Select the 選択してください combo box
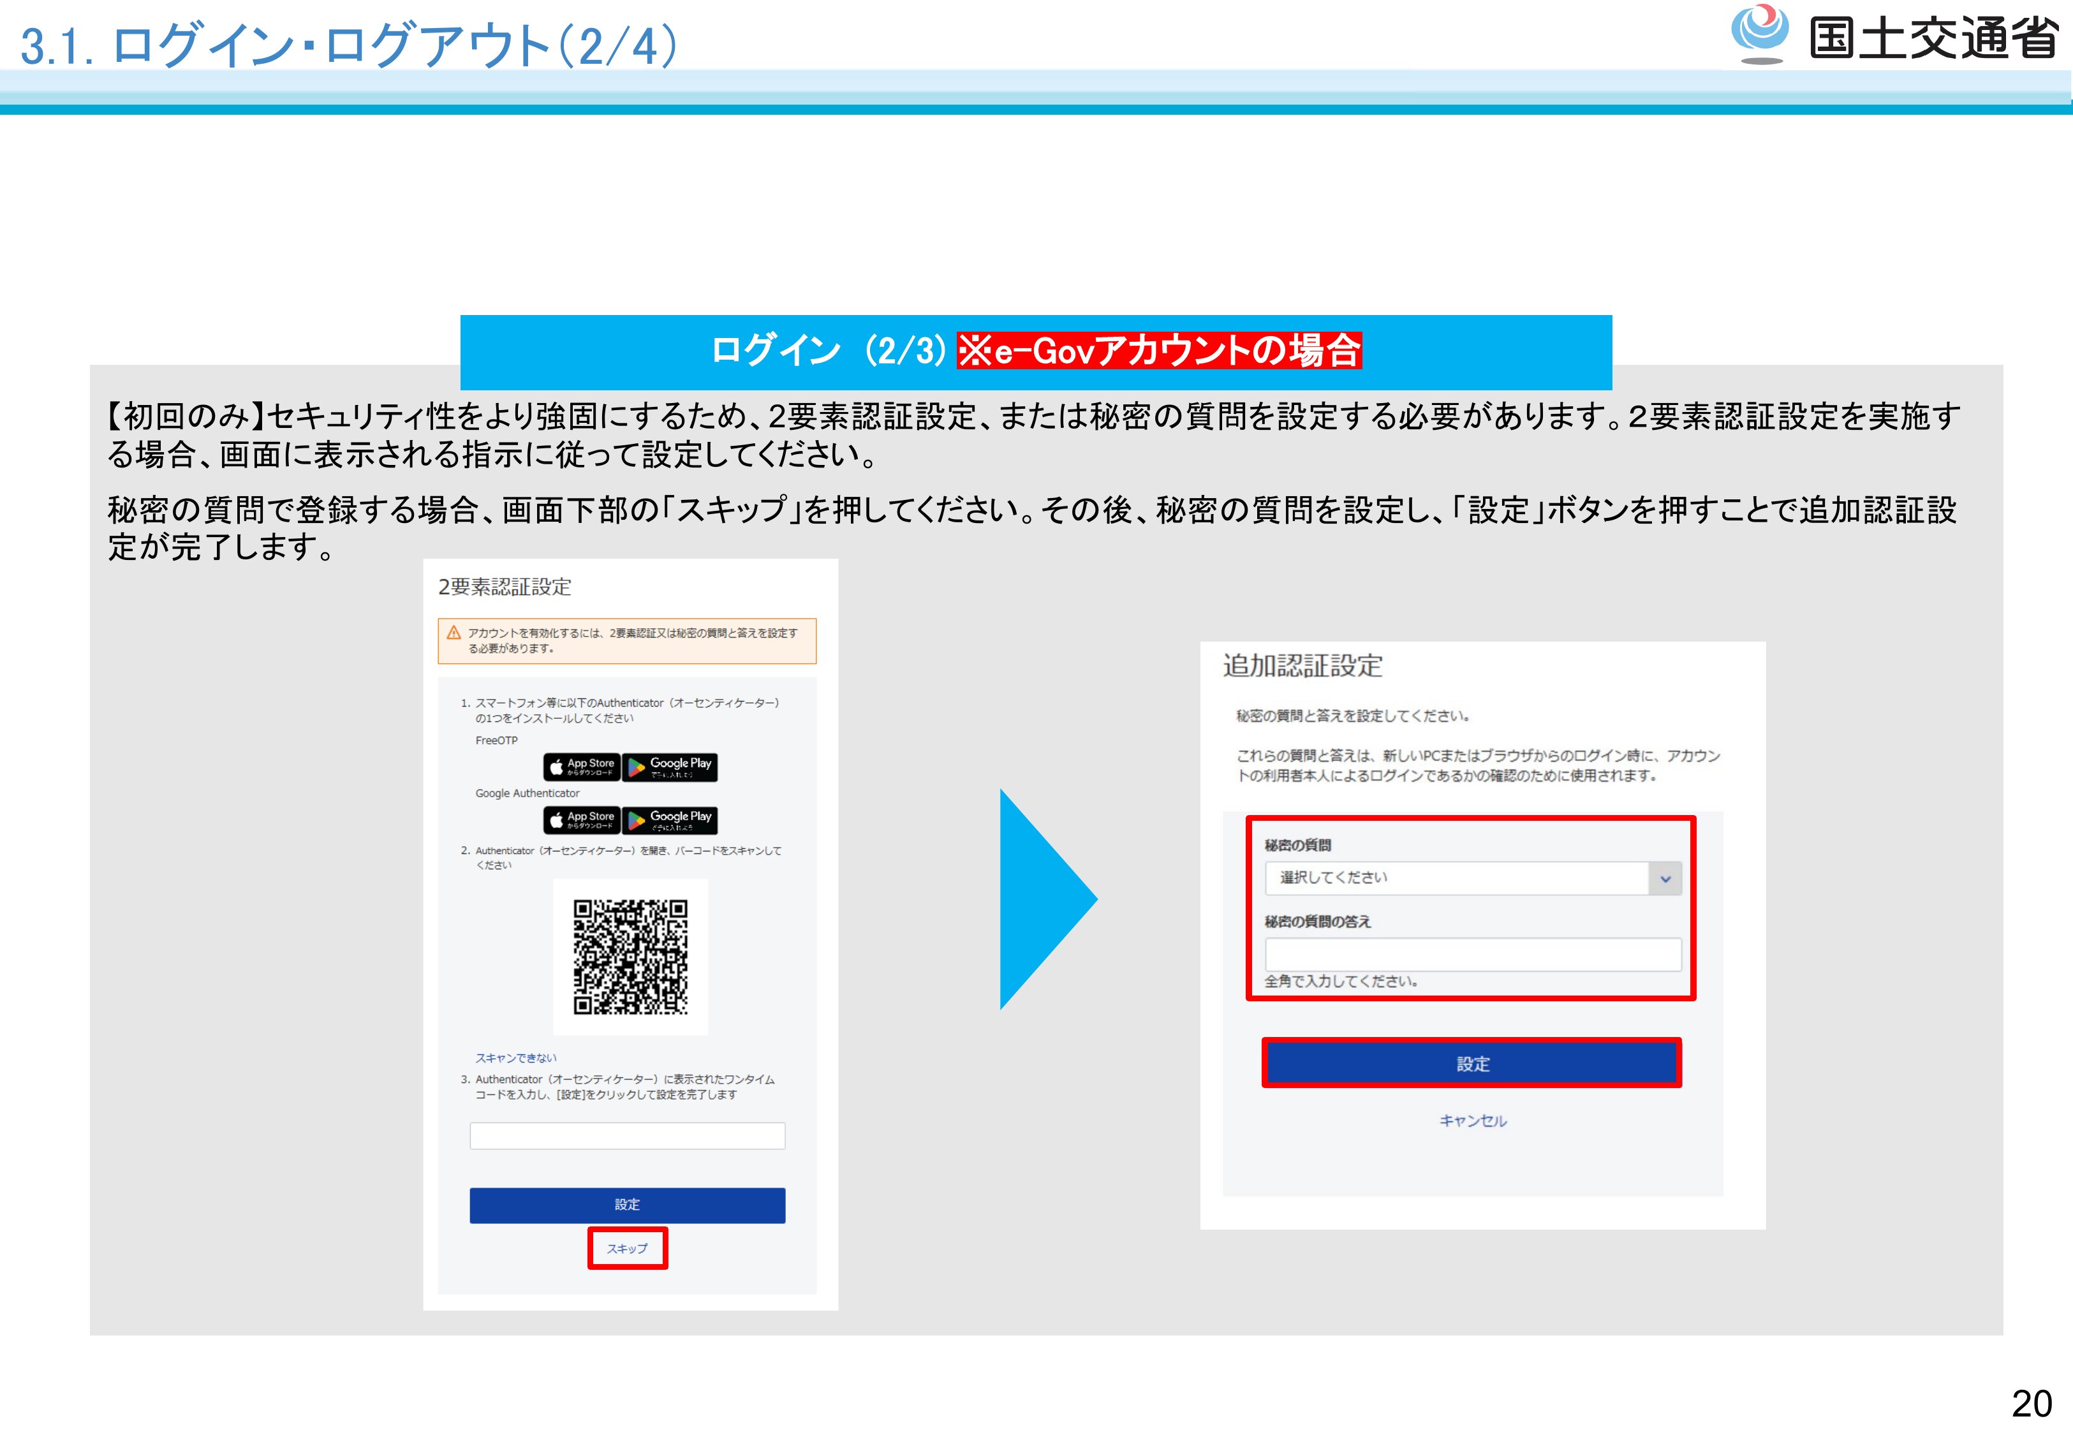Screen dimensions: 2073x1435 (x=1456, y=878)
